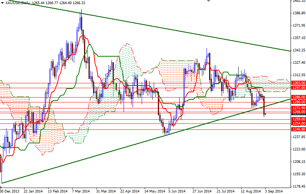Click the 1386.80 value on price axis
Screen dimensions: 306x194
pyautogui.click(x=298, y=13)
